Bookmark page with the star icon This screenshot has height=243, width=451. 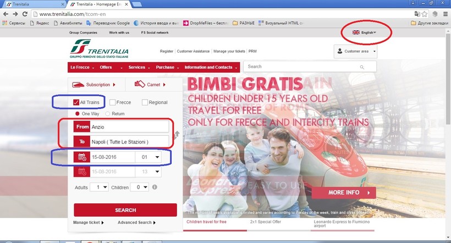[x=425, y=14]
